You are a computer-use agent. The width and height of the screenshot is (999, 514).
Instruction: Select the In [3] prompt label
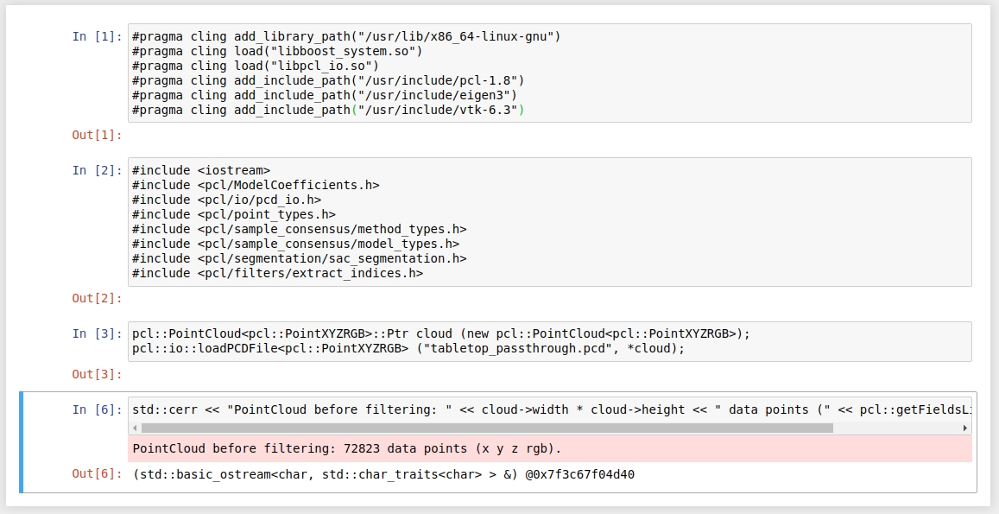coord(97,333)
